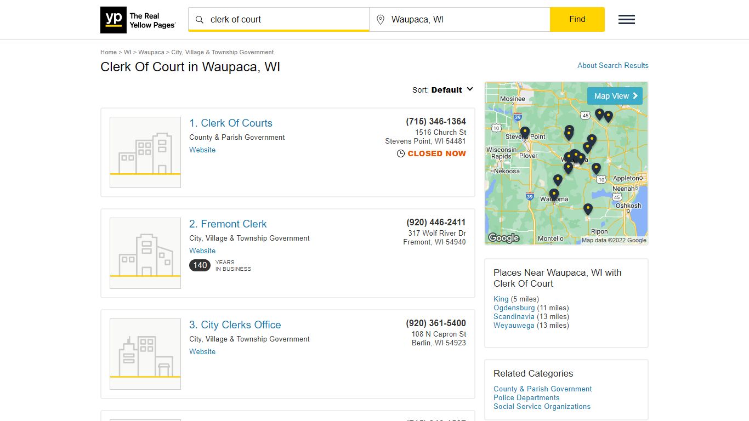749x421 pixels.
Task: Visit Website link for City Clerks Office
Action: pyautogui.click(x=202, y=351)
